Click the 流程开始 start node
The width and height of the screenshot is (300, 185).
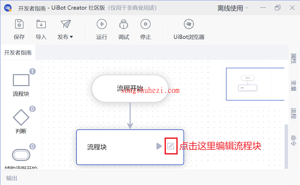point(130,88)
